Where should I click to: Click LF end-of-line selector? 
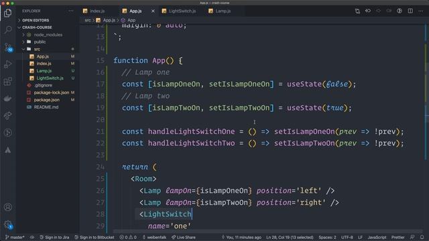[361, 237]
